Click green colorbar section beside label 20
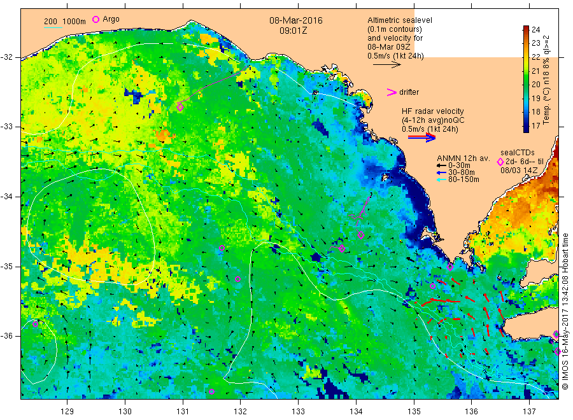This screenshot has height=420, width=573. coord(526,85)
